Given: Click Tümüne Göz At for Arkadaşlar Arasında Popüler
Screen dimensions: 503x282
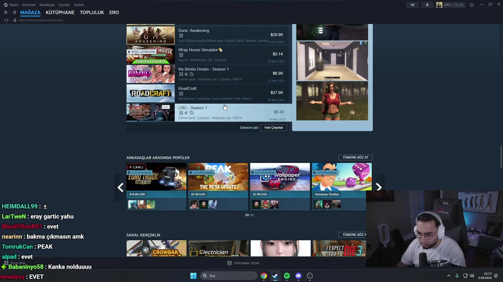Looking at the screenshot, I should tap(355, 157).
